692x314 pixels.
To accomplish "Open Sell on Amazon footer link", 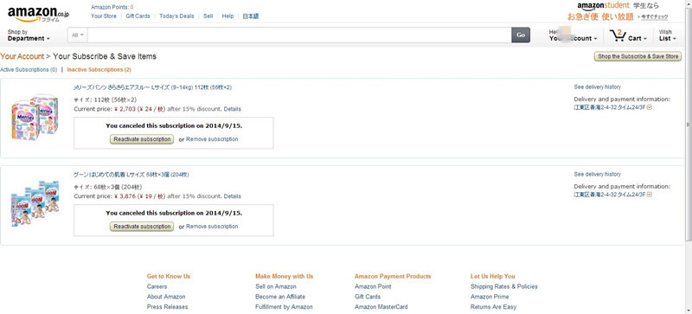I will coord(276,286).
